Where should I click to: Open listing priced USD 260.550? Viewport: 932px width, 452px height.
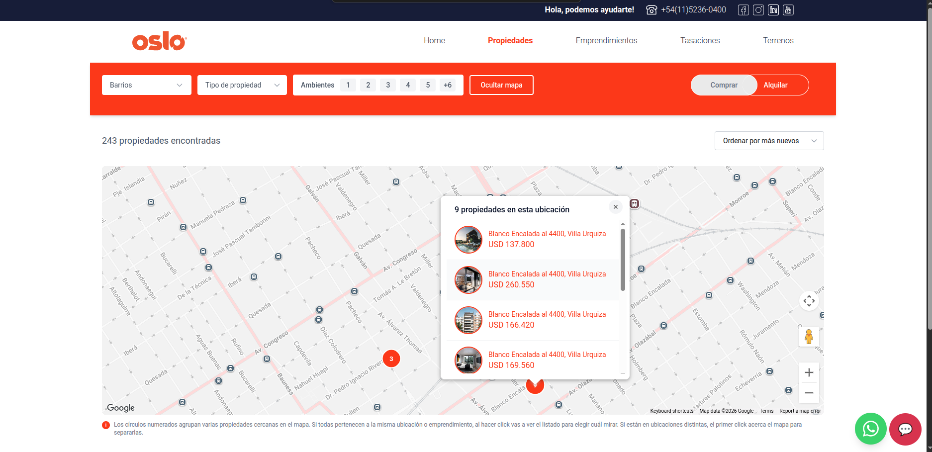(533, 279)
